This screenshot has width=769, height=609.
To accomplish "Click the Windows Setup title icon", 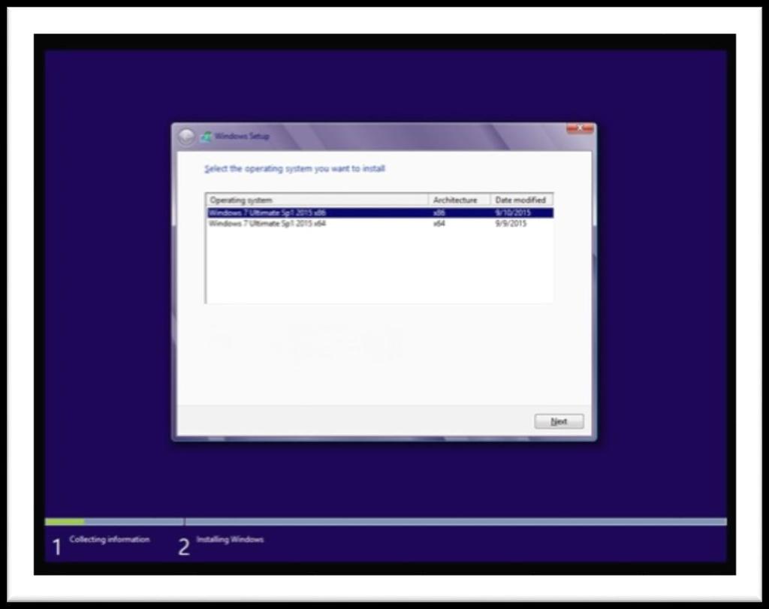I will (x=207, y=137).
